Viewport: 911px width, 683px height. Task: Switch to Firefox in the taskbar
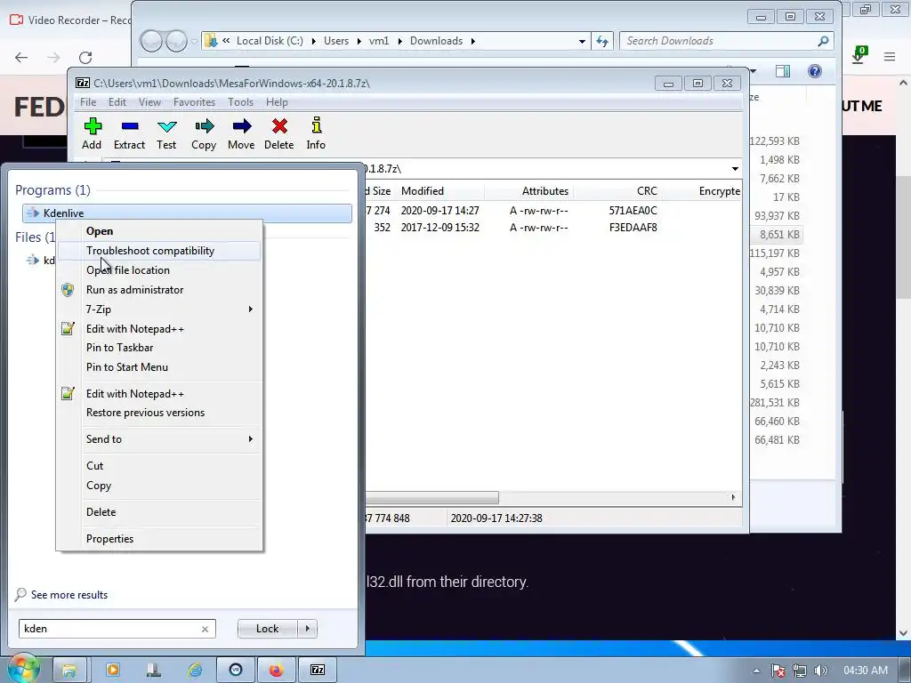pos(276,670)
